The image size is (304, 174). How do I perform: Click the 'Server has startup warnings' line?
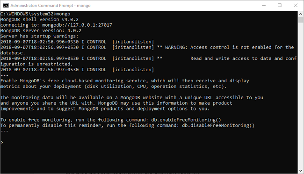click(x=39, y=36)
